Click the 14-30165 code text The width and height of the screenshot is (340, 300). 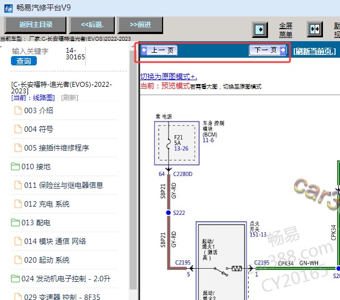[75, 54]
